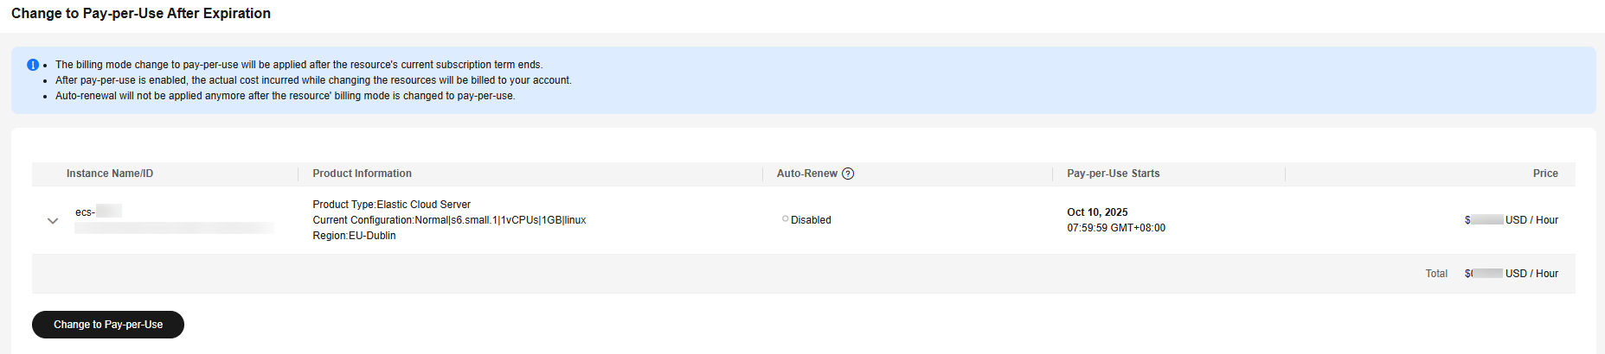Click the blurred instance ID under ecs name
The height and width of the screenshot is (354, 1605).
click(x=174, y=228)
